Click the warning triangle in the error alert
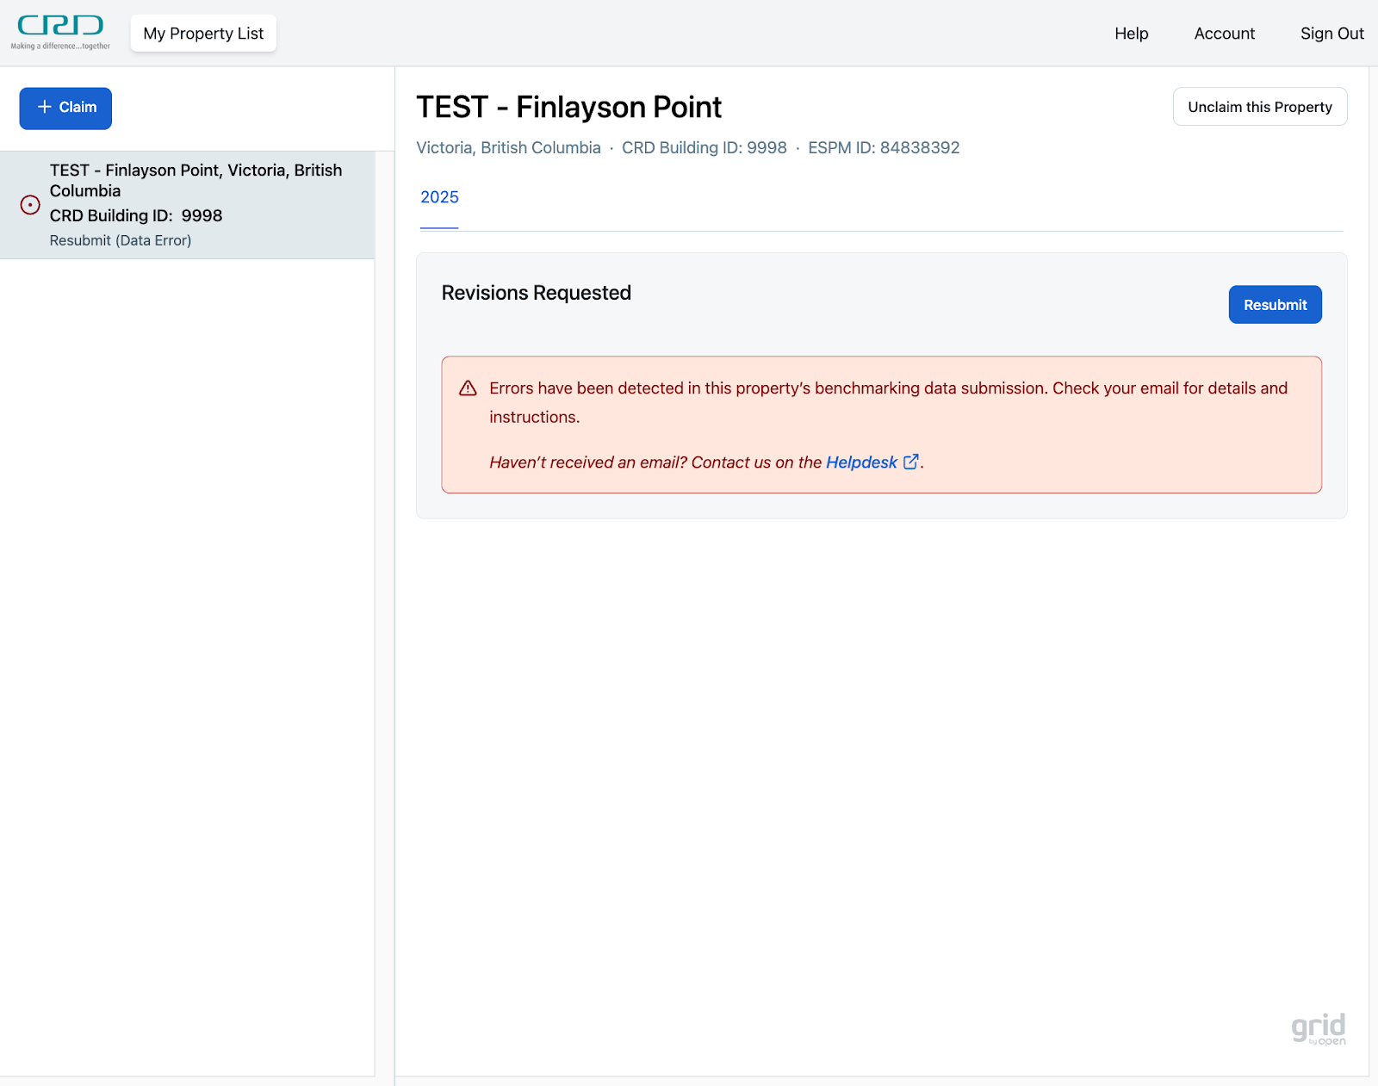 coord(468,388)
